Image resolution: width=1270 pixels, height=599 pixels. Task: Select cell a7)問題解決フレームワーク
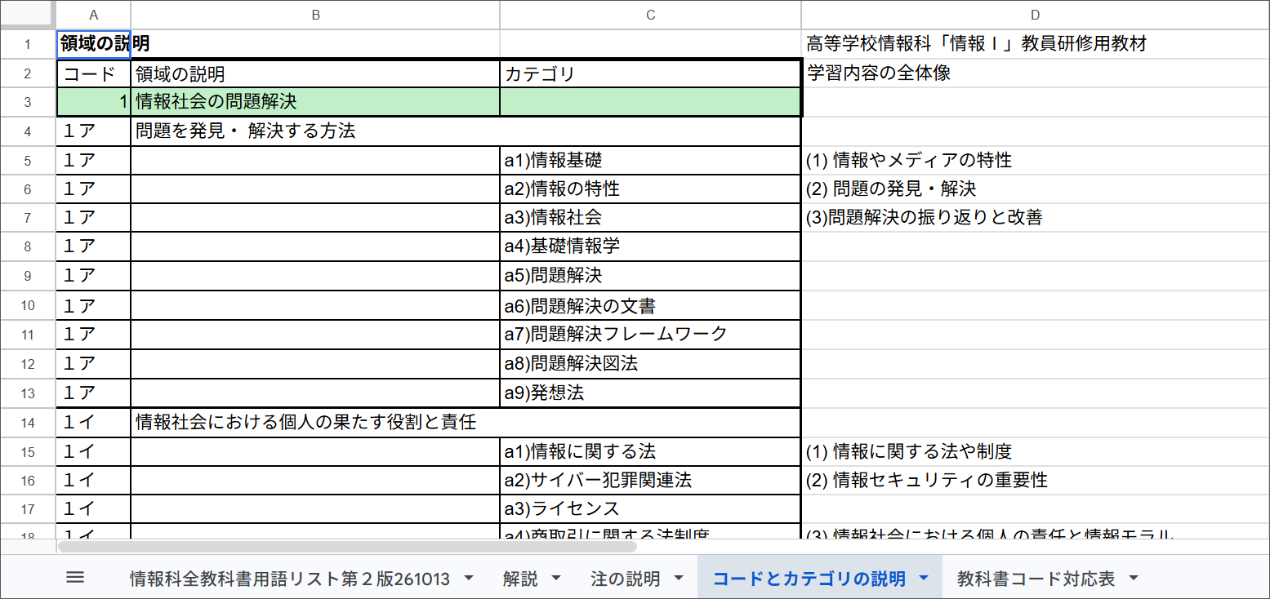(x=650, y=334)
